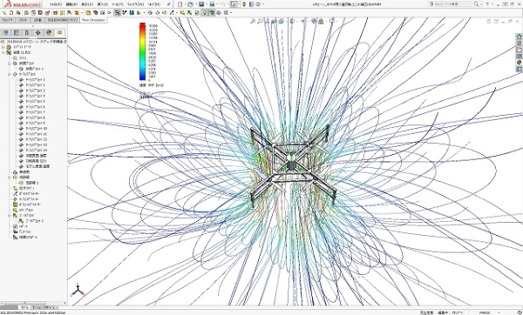Open the Help question mark button

(487, 4)
